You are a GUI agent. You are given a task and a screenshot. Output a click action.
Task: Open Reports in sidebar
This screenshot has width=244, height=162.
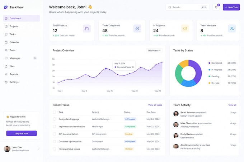tap(22, 74)
